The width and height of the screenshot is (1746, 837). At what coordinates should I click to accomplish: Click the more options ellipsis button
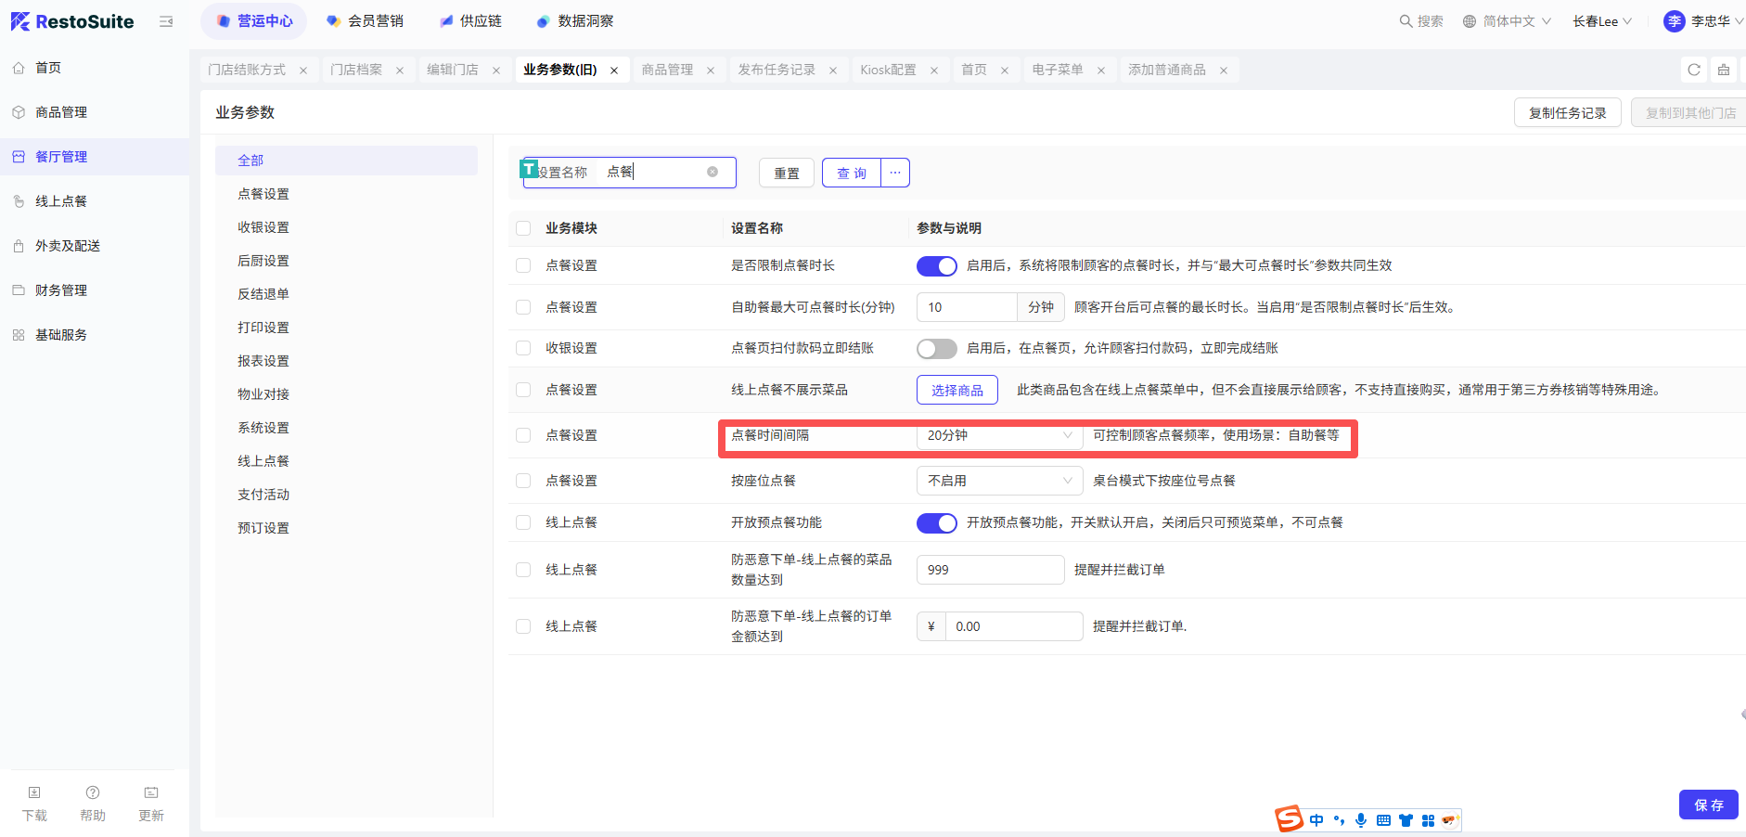pos(895,173)
